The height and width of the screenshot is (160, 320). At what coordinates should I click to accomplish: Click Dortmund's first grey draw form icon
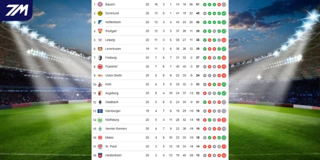pos(205,13)
